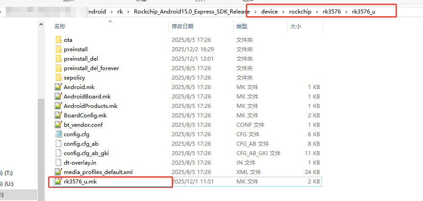Select the config.cfg_ab_gki file icon
This screenshot has height=201, width=423.
pyautogui.click(x=58, y=153)
